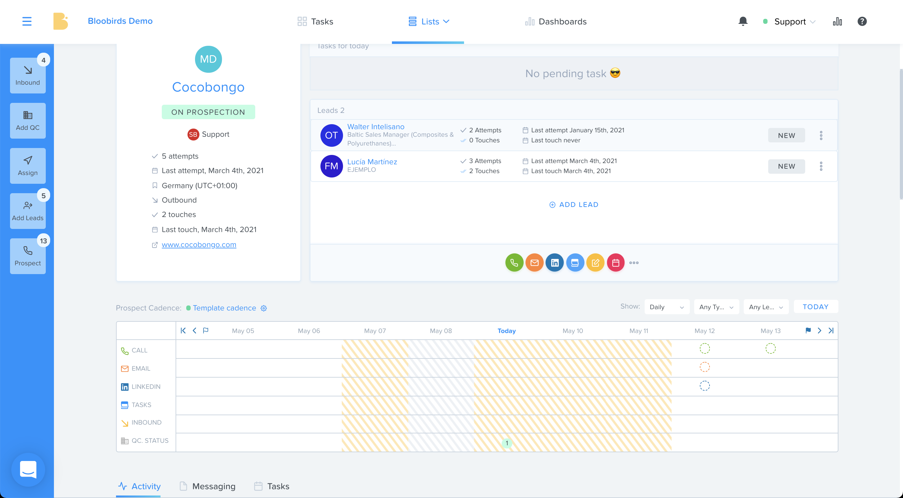This screenshot has width=903, height=498.
Task: Click the 'Germany (UTC+01:00)' text
Action: pos(199,186)
